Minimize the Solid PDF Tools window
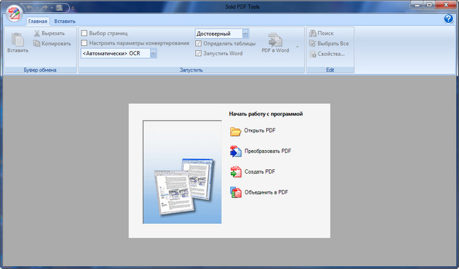Screen dimensions: 459x269 tap(417, 5)
